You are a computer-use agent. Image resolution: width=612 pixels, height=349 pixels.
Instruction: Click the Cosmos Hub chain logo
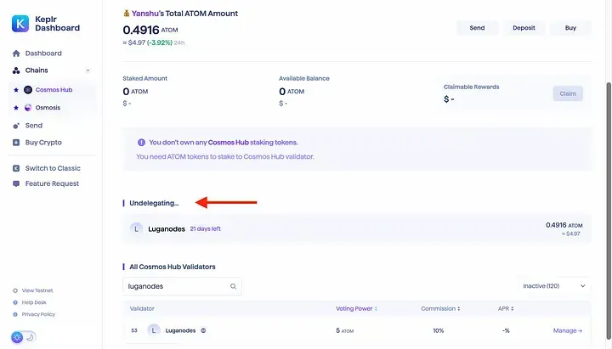28,90
